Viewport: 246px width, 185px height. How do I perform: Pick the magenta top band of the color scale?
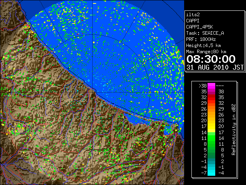[211, 86]
